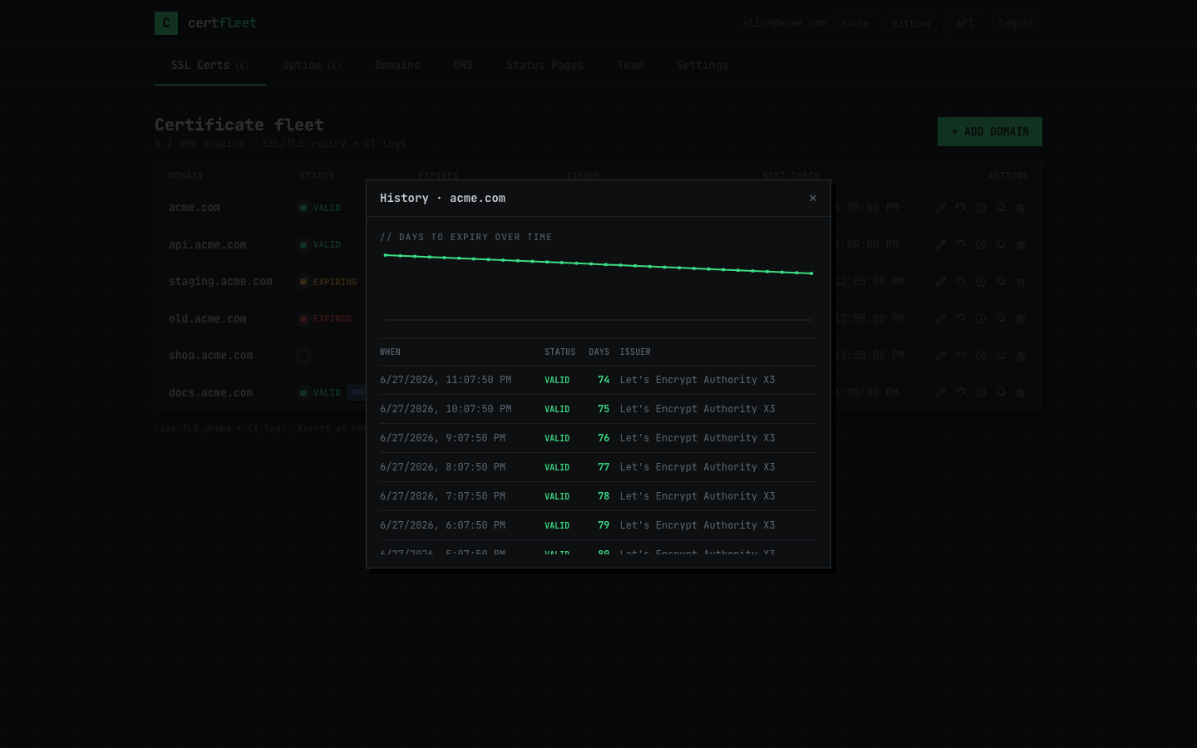This screenshot has width=1197, height=748.
Task: Click the edit pencil icon for shop.acme.com row
Action: 941,356
